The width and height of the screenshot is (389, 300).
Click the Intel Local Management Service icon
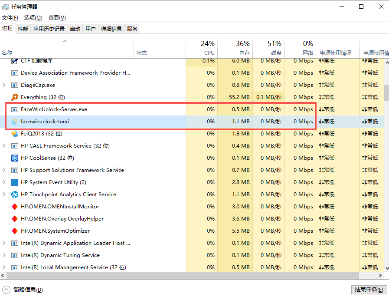(15, 268)
